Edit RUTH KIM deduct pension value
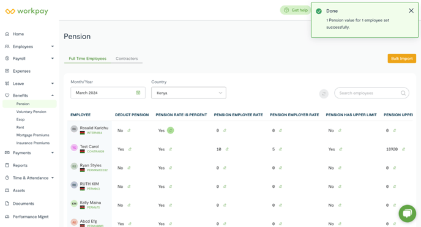421x227 pixels. tap(129, 187)
